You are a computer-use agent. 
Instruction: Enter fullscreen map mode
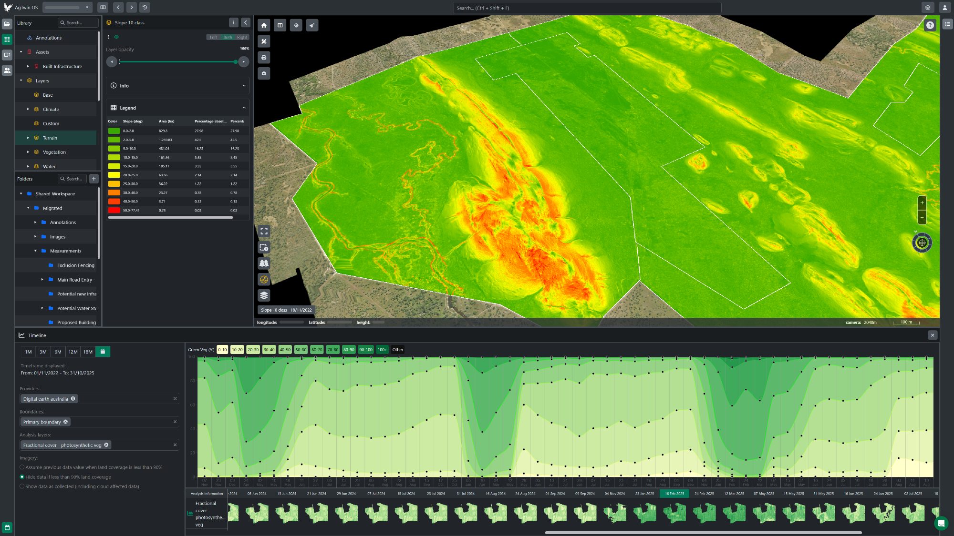pyautogui.click(x=264, y=231)
